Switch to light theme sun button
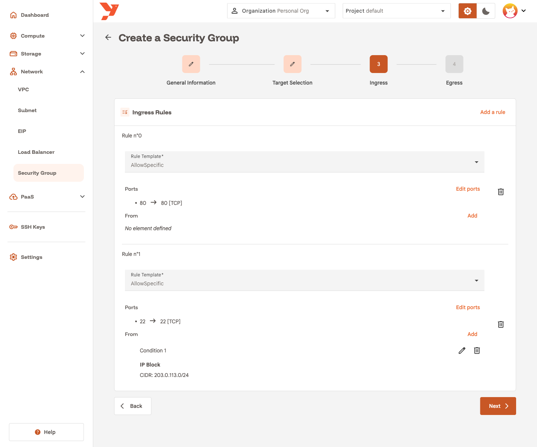Screen dimensions: 537x447 pyautogui.click(x=468, y=11)
